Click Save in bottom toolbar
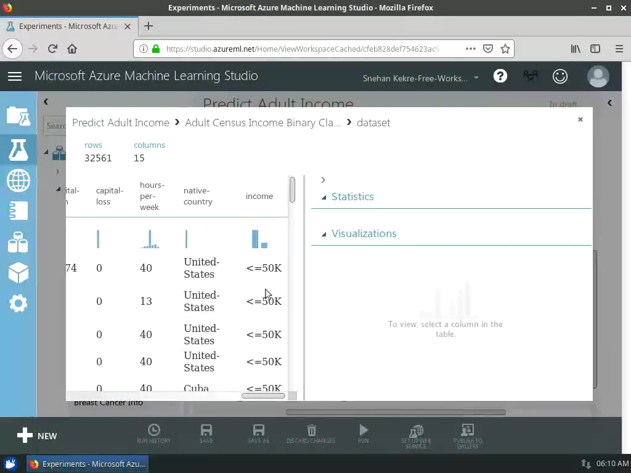The image size is (631, 473). (x=206, y=434)
